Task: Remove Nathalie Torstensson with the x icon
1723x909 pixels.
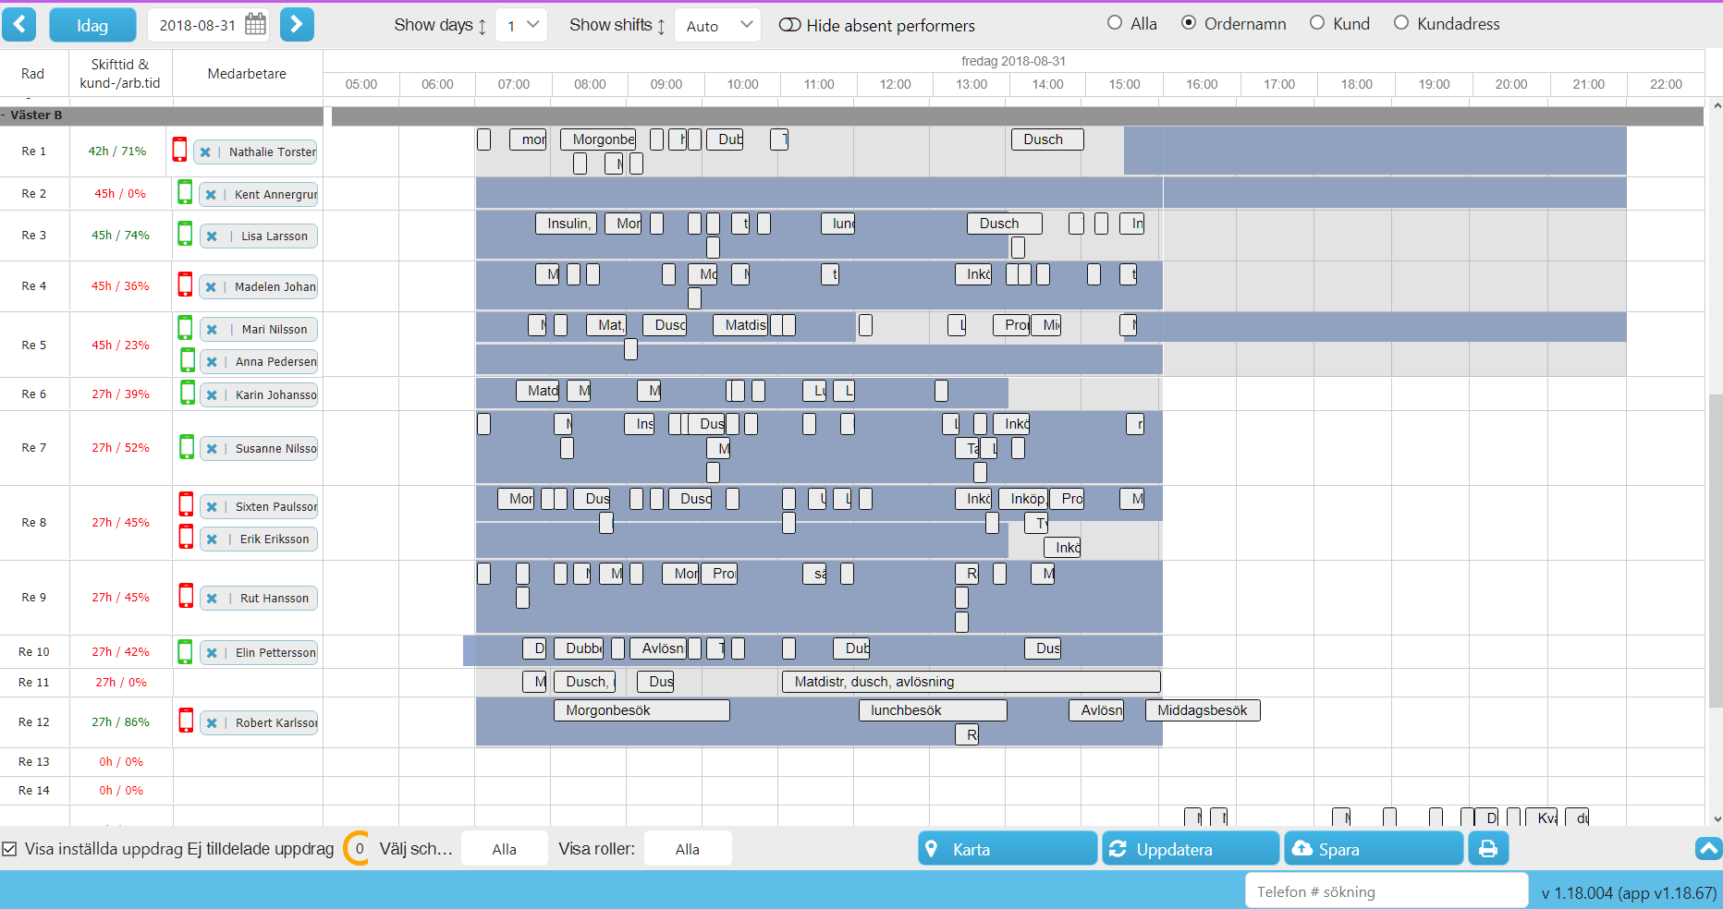Action: pos(205,152)
